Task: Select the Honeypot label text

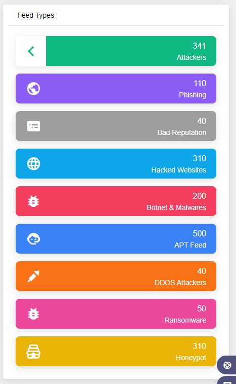Action: click(191, 358)
